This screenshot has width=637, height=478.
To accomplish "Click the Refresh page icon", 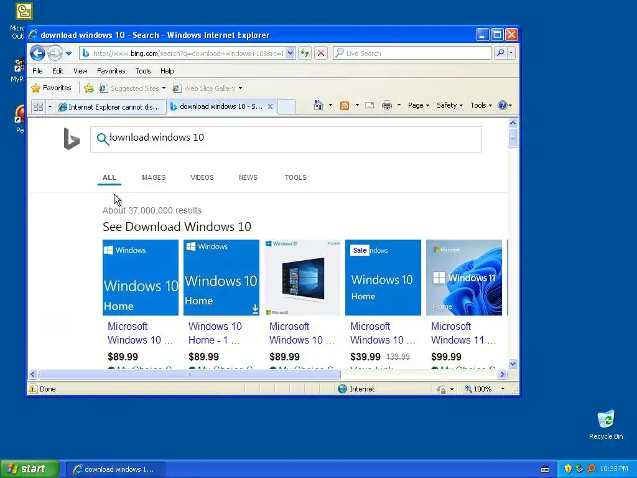I will click(305, 53).
